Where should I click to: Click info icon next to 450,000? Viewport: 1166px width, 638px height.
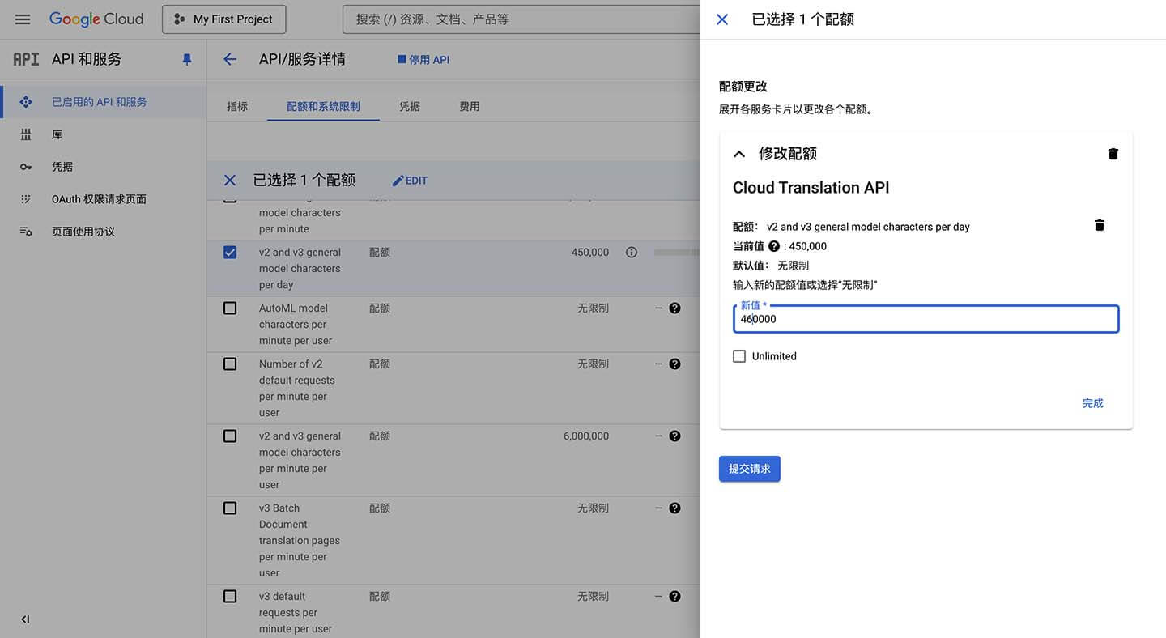[632, 253]
